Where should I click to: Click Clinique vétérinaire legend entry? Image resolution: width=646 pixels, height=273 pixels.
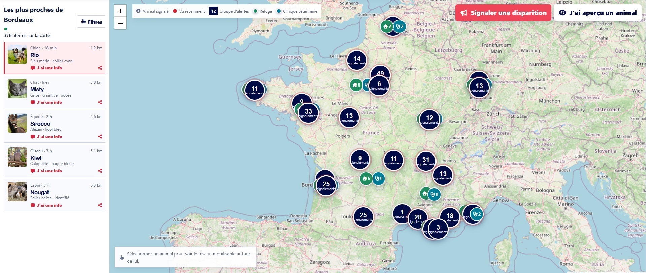tap(297, 11)
